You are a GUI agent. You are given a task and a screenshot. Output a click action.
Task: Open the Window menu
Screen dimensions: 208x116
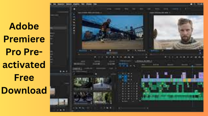click(x=89, y=4)
